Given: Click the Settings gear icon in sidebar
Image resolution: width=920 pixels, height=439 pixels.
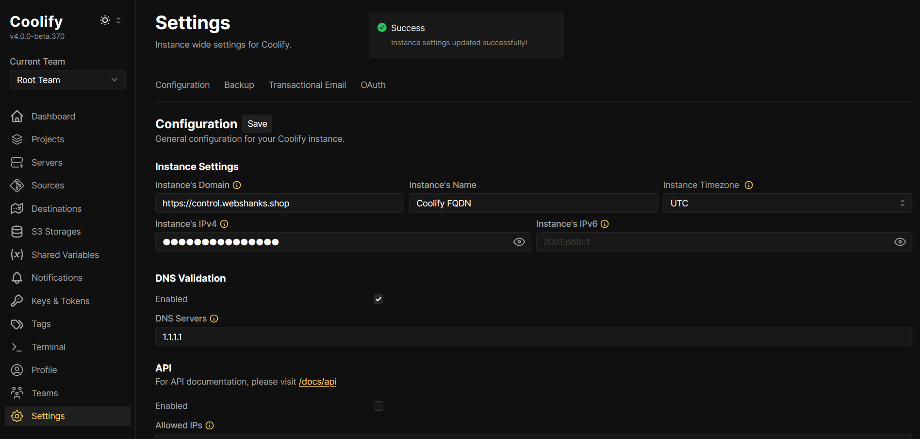Looking at the screenshot, I should point(17,416).
